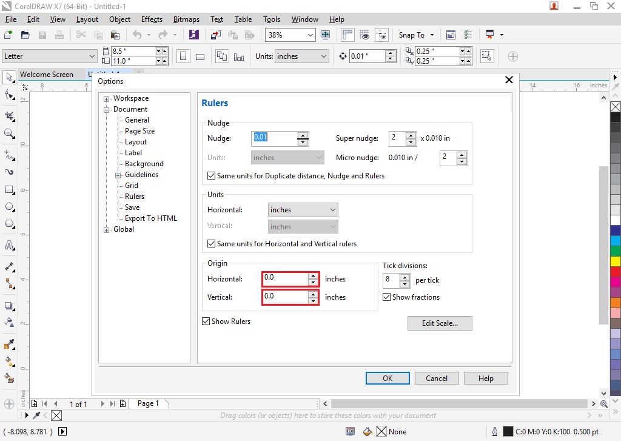Open the zoom level 38% dropdown
The width and height of the screenshot is (621, 441).
point(310,35)
